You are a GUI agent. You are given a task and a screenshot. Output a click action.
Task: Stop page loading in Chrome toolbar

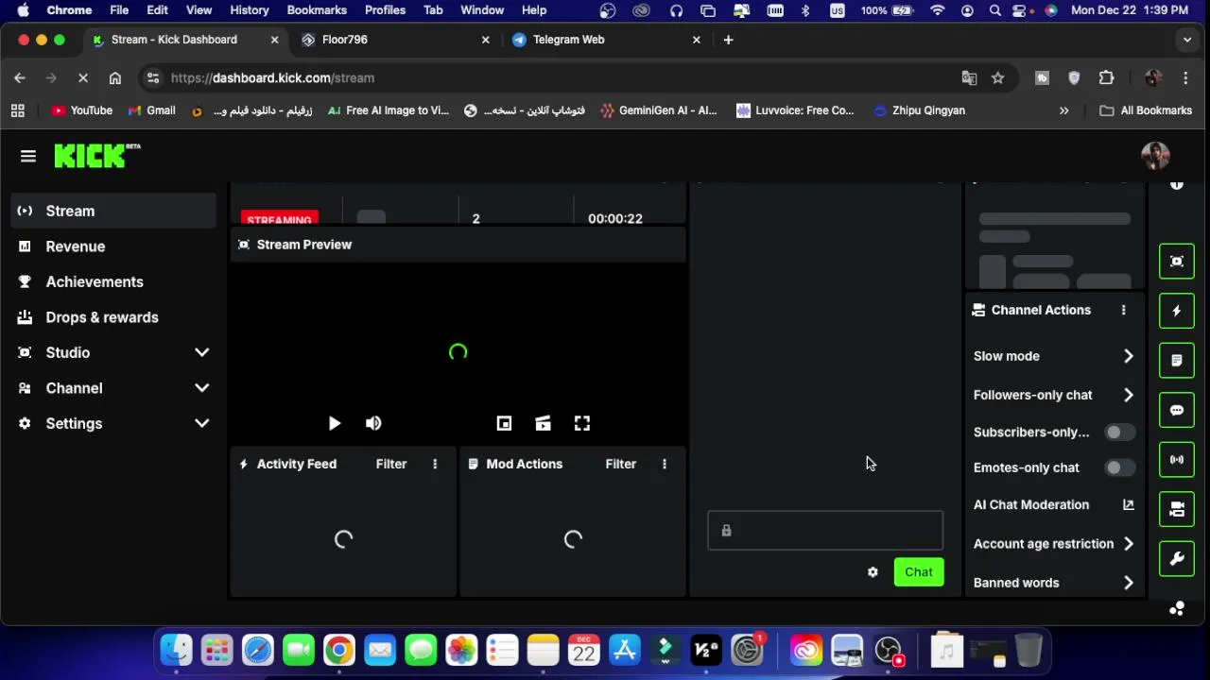82,78
